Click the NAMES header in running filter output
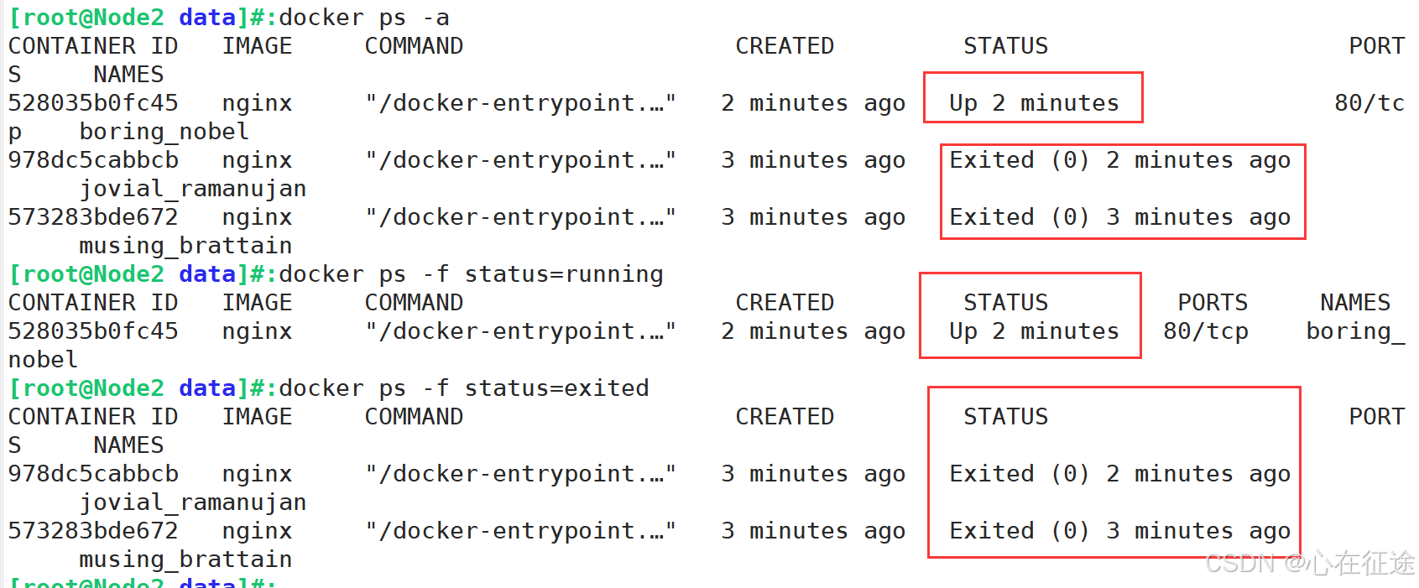This screenshot has height=588, width=1419. tap(1355, 303)
